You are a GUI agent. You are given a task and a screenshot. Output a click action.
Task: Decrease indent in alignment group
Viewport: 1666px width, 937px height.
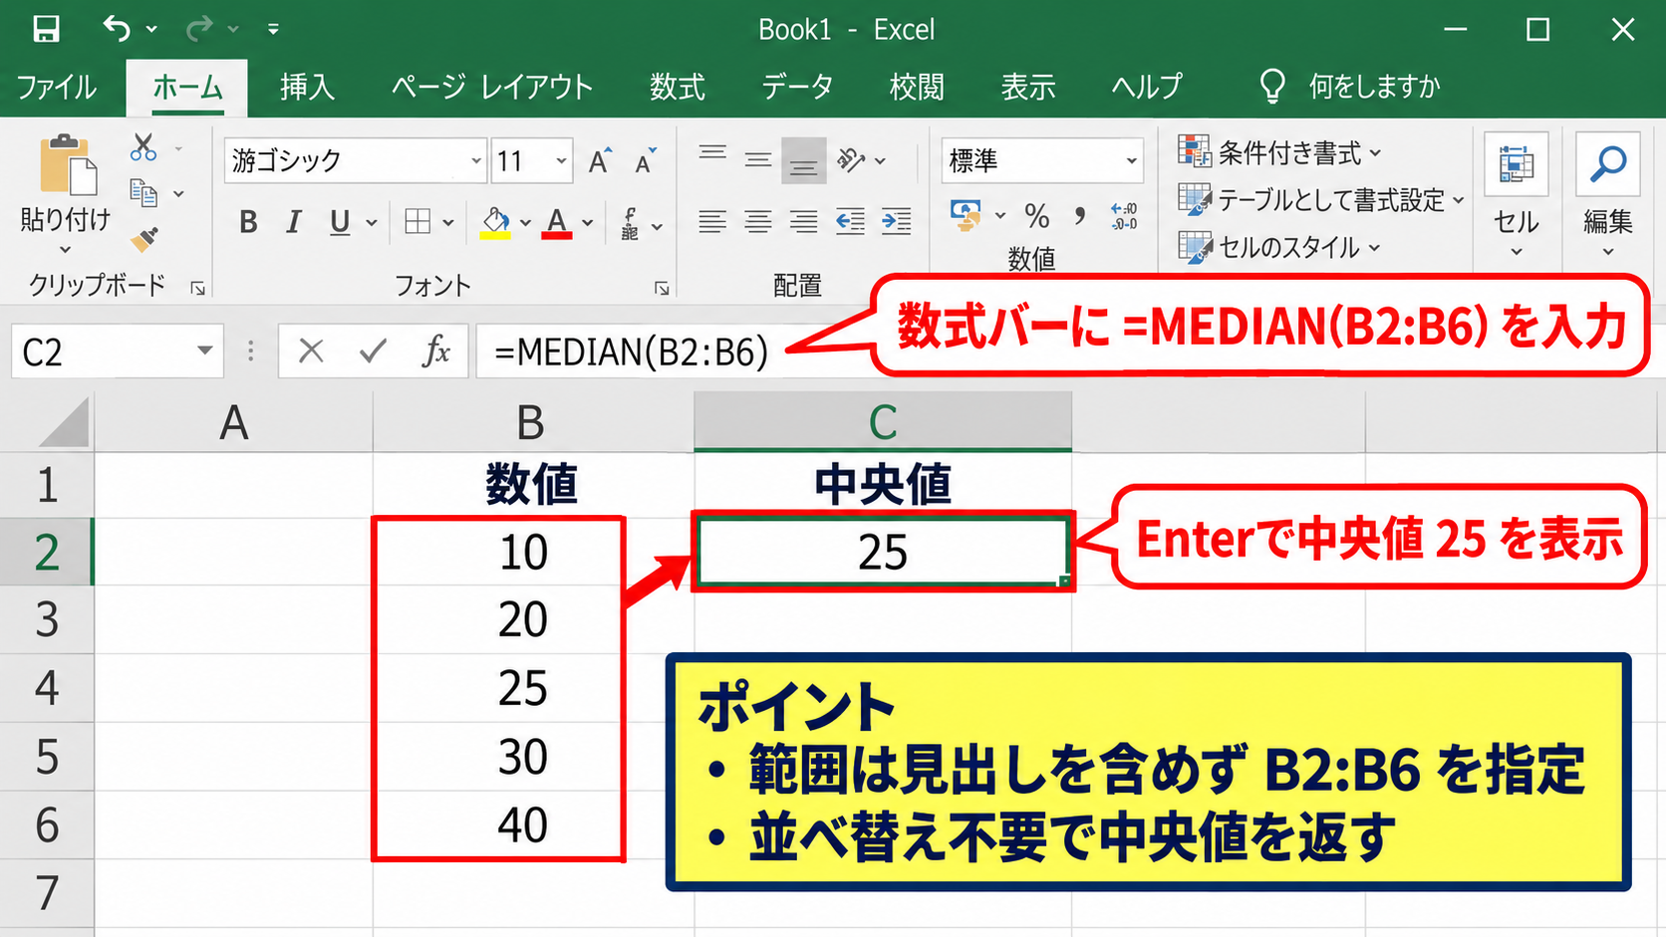tap(850, 221)
